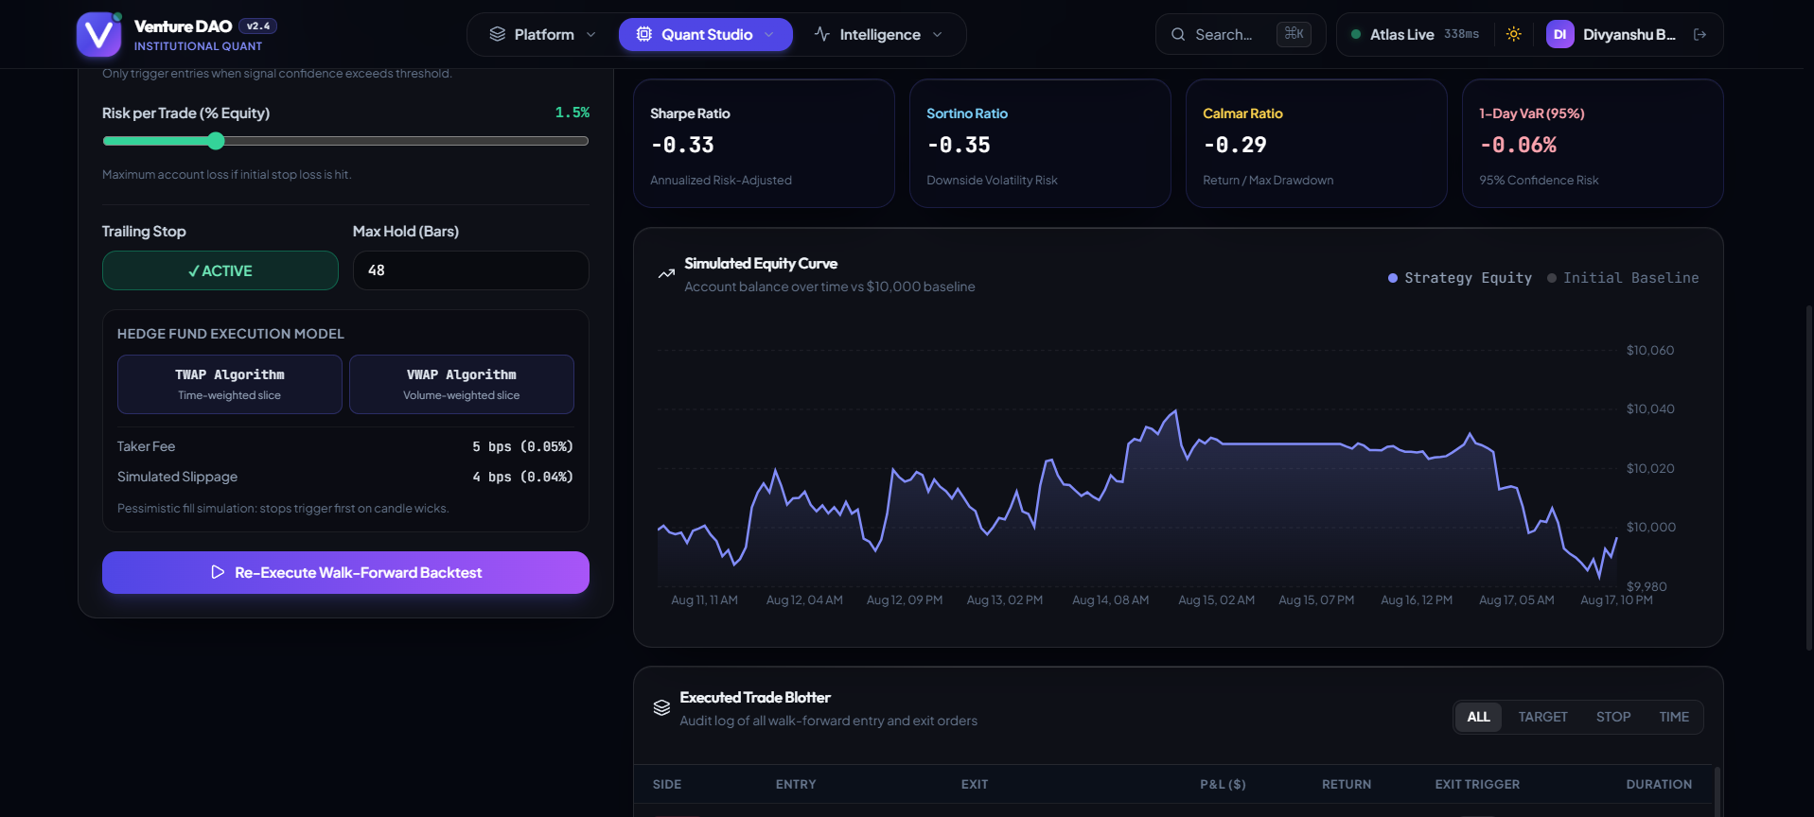Click the Quant Studio chip icon
This screenshot has height=817, width=1814.
[x=644, y=34]
